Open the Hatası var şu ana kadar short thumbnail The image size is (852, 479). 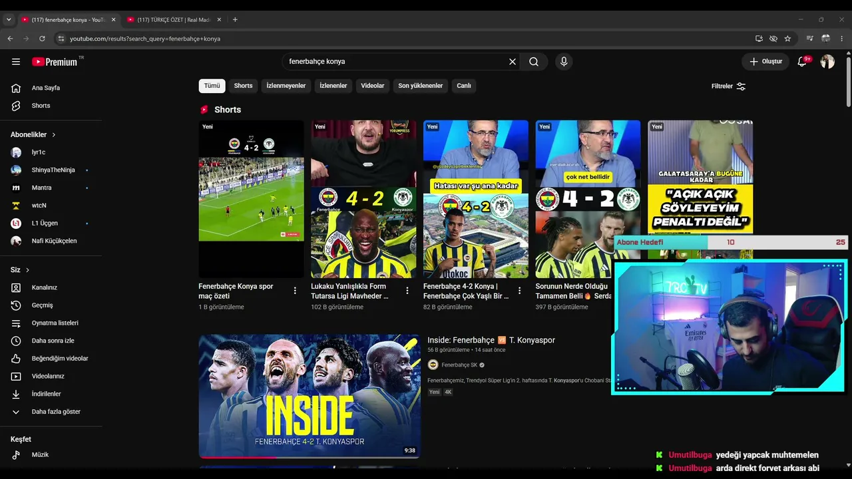point(476,199)
